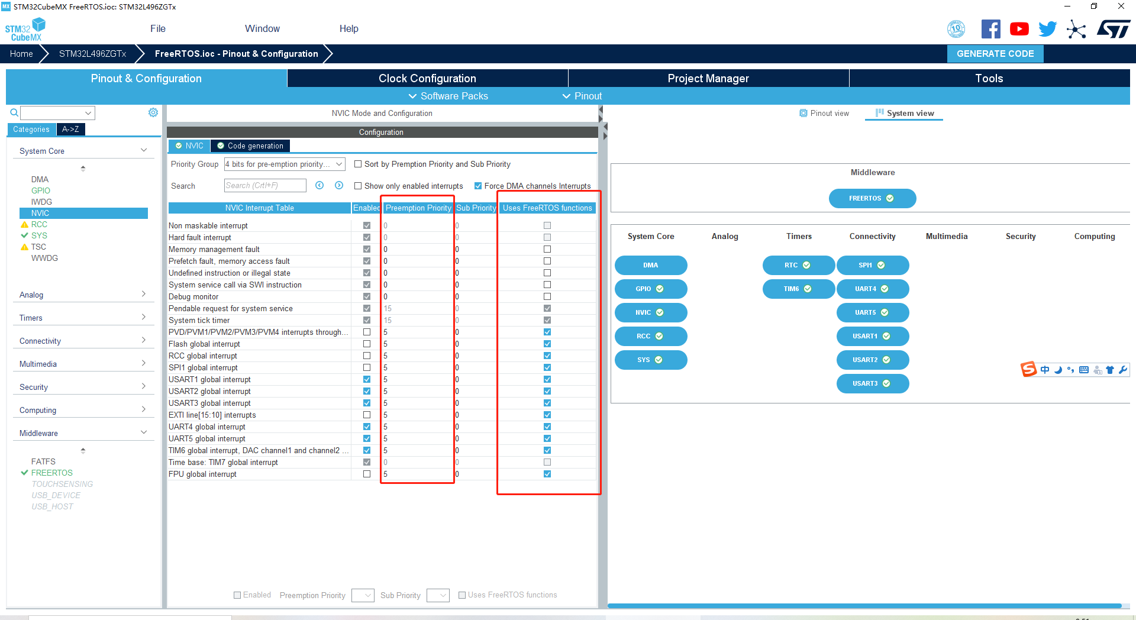The height and width of the screenshot is (620, 1136).
Task: Open the SPI1 connectivity button
Action: [x=873, y=265]
